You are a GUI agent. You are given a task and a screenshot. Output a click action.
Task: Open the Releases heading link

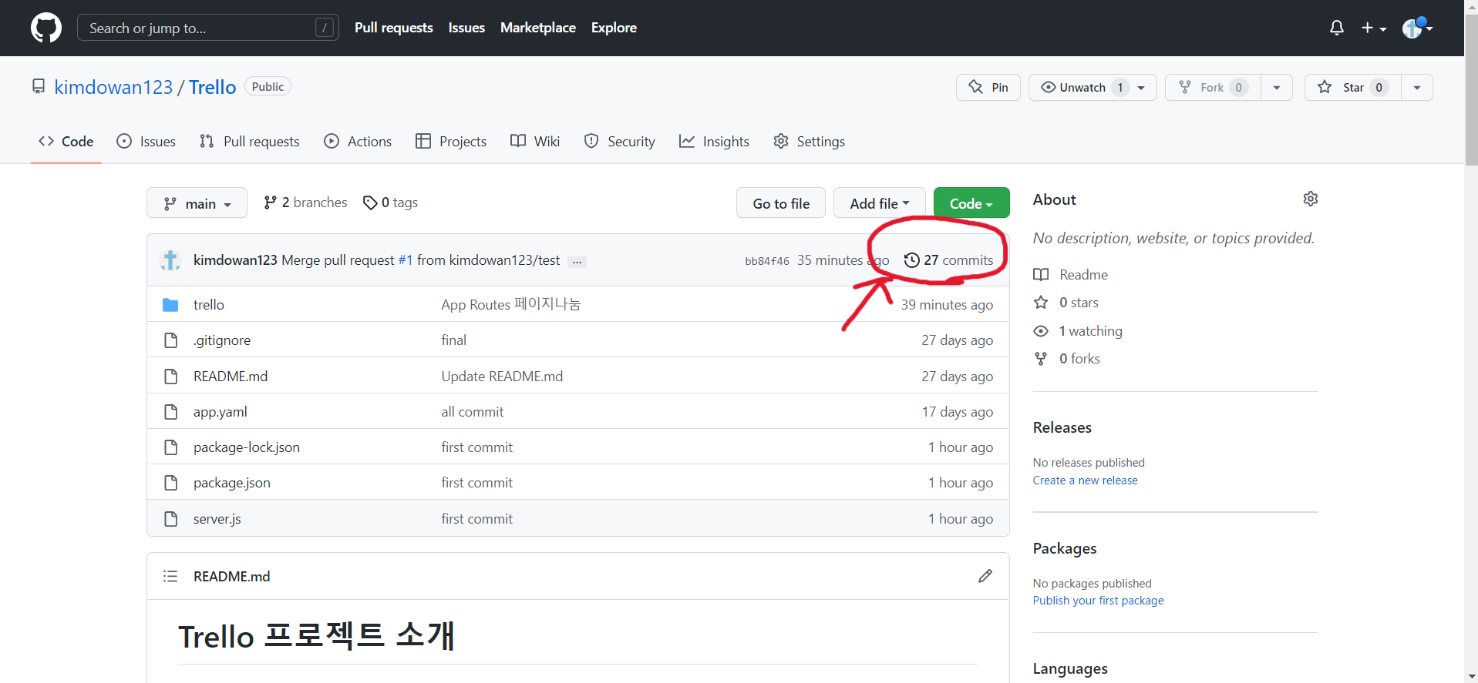[1062, 427]
